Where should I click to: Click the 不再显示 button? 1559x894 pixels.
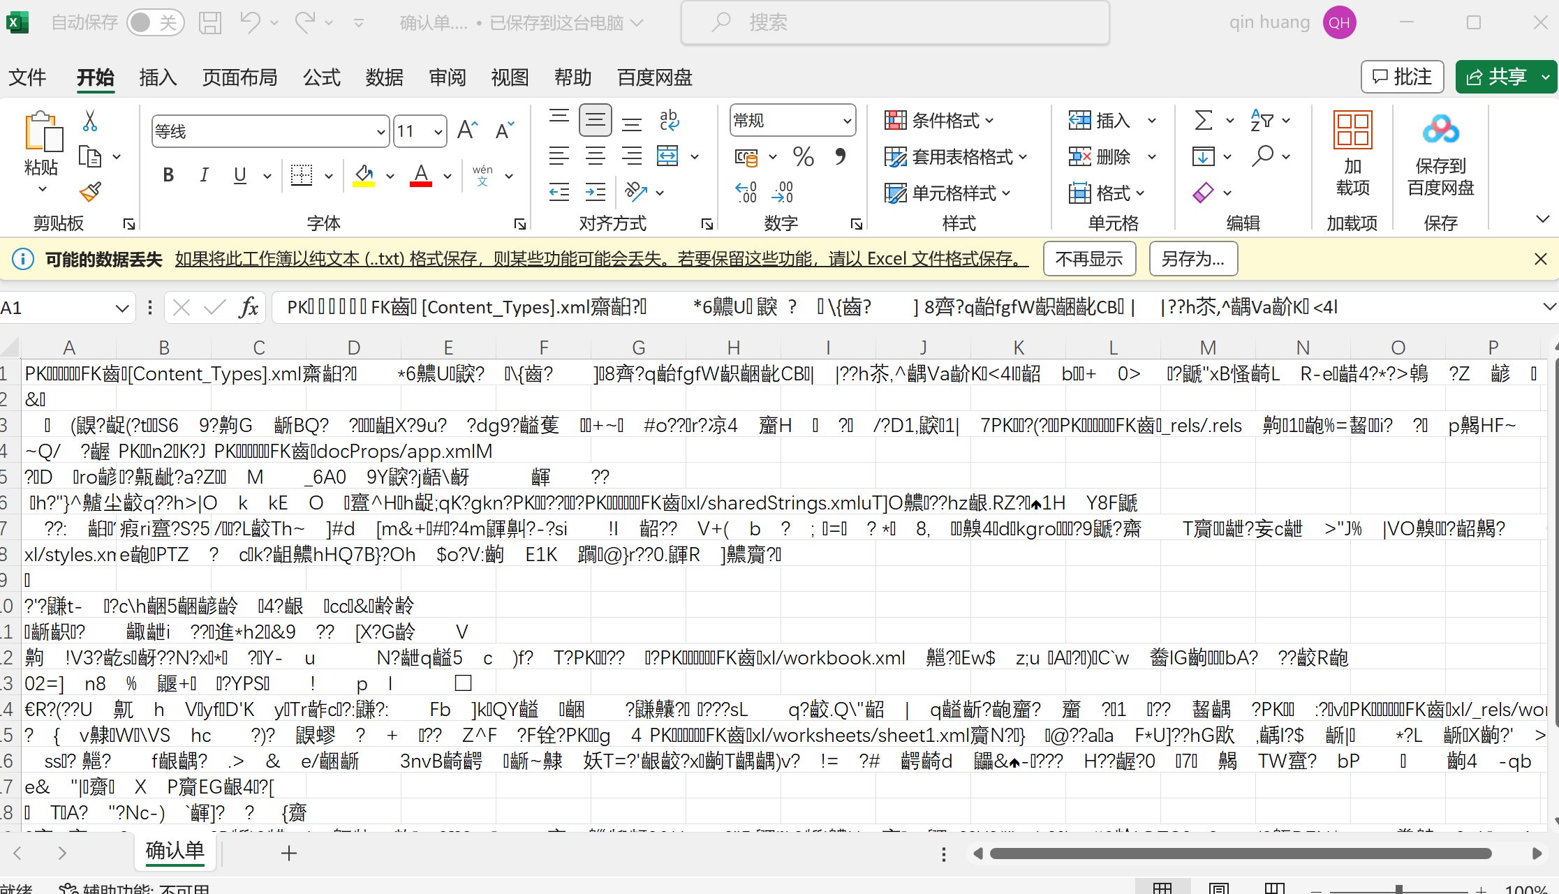tap(1088, 259)
